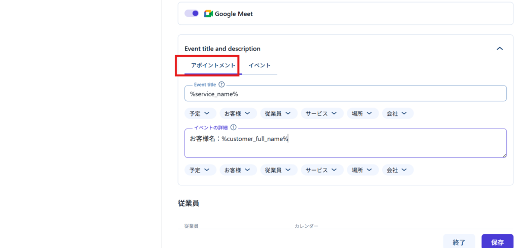This screenshot has width=519, height=248.
Task: Open the 場所 dropdown under Event title
Action: click(x=362, y=114)
